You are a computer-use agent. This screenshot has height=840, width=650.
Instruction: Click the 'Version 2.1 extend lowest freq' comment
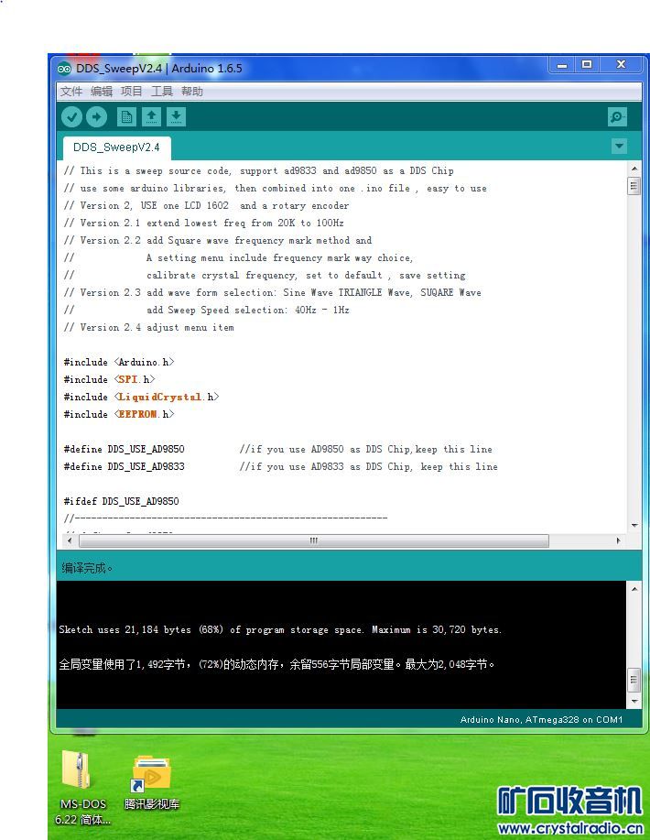(x=203, y=223)
